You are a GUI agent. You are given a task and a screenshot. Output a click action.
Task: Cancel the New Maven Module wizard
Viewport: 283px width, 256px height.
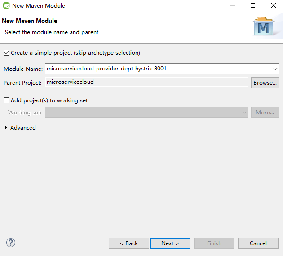258,243
